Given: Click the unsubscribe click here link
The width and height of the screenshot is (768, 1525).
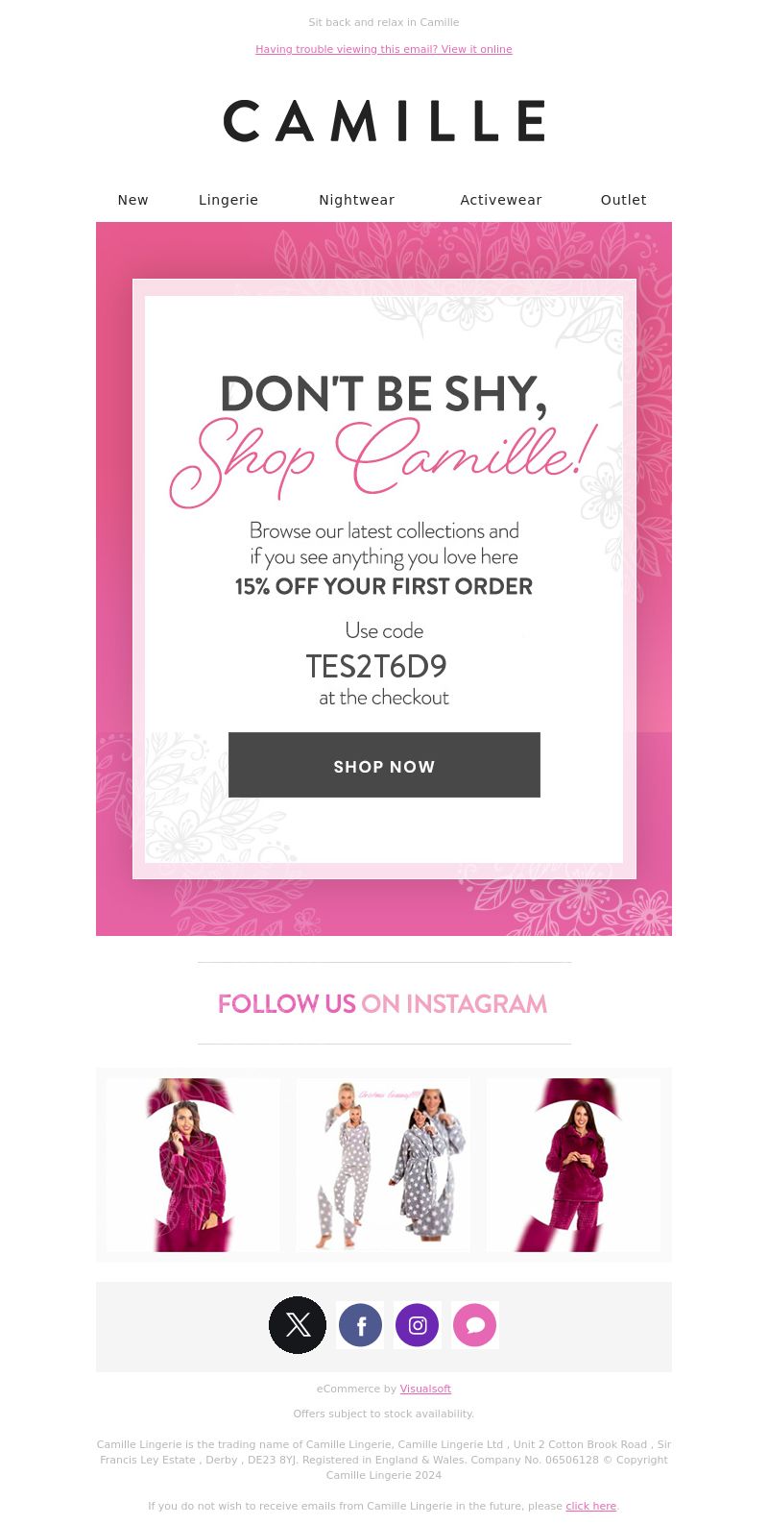Looking at the screenshot, I should (x=590, y=1506).
